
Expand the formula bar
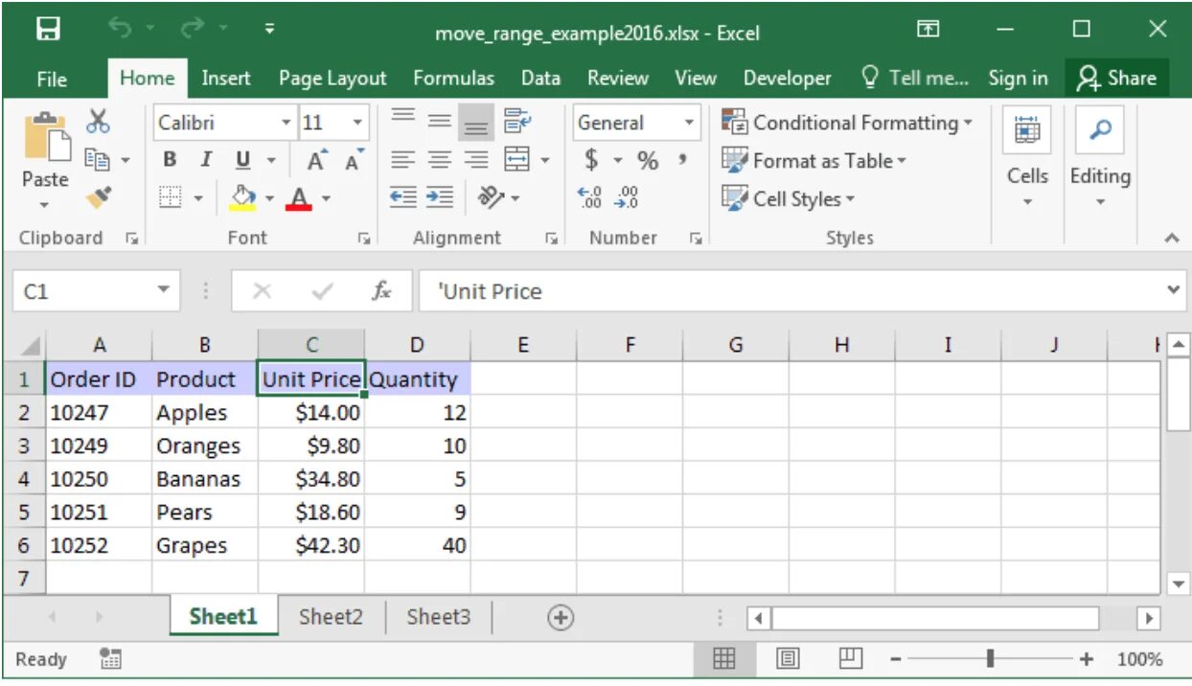[1175, 289]
